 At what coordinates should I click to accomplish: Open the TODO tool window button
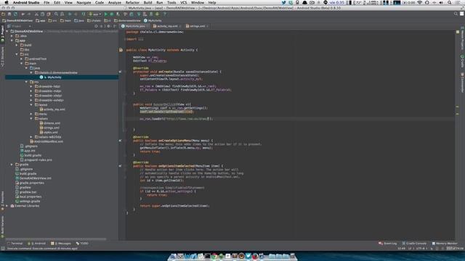pyautogui.click(x=82, y=244)
